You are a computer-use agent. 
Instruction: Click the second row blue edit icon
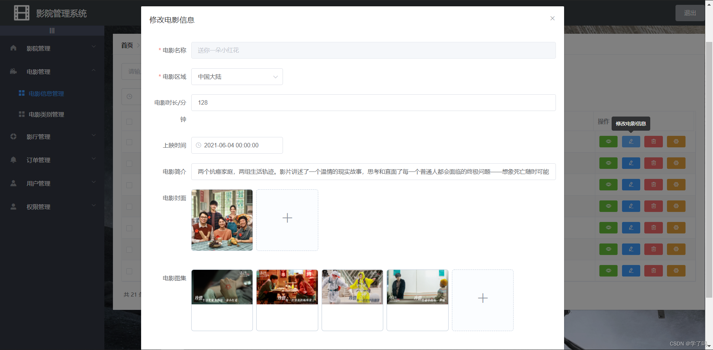[x=631, y=163]
